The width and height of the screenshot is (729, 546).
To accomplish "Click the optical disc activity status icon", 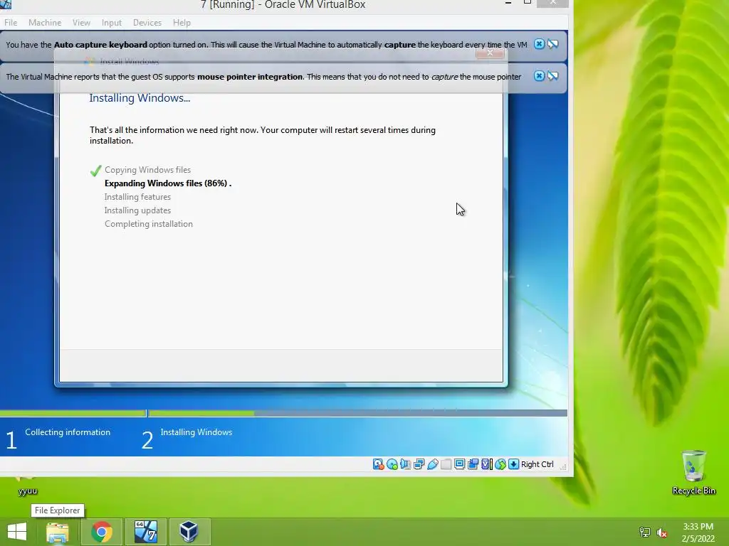I will [x=392, y=464].
